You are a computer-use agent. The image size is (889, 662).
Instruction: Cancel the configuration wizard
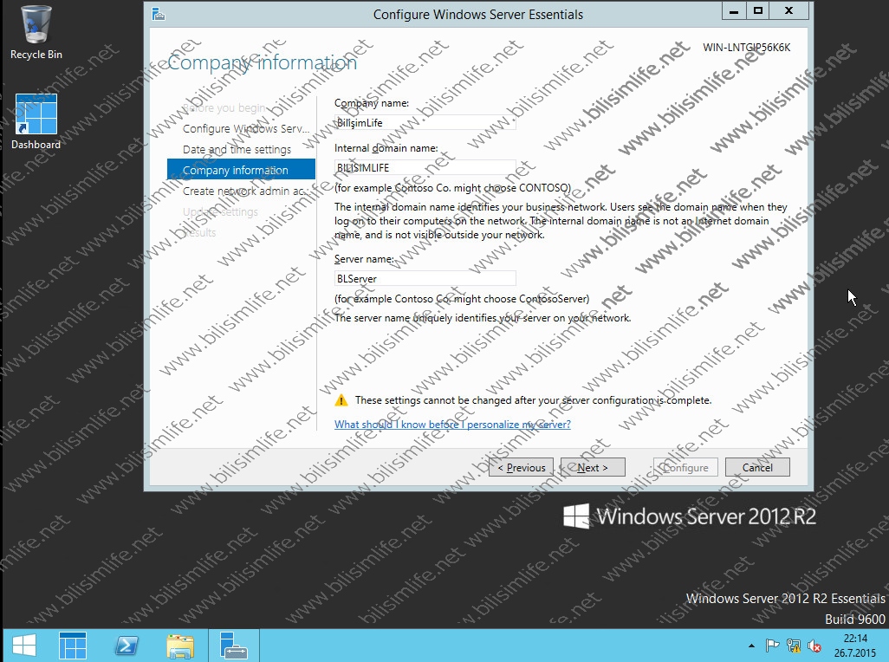pyautogui.click(x=757, y=468)
